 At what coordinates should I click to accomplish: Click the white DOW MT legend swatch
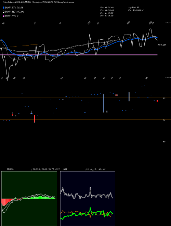click(3, 12)
